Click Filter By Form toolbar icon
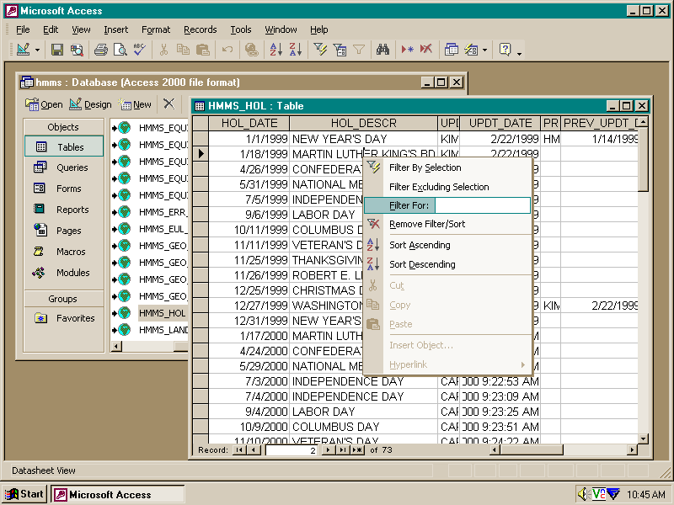 [340, 50]
